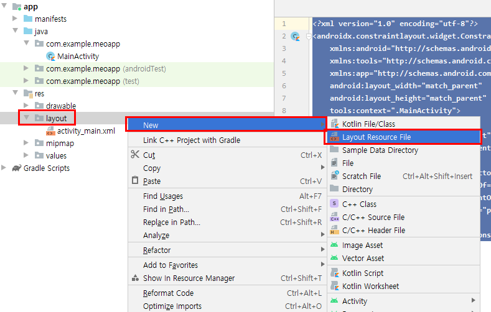Screen dimensions: 491x312
Task: Click the Kotlin File/Class icon
Action: tap(334, 124)
